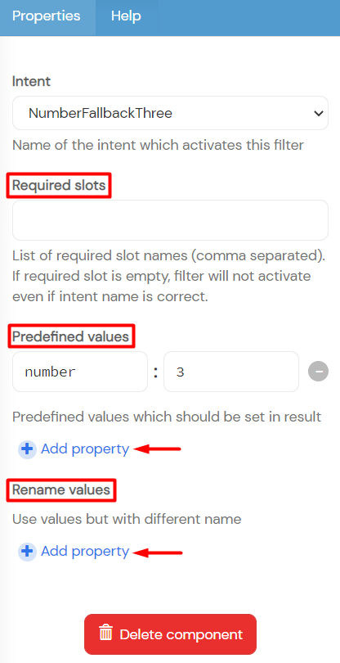Click the Intent label
Viewport: 340px width, 663px height.
coord(31,81)
